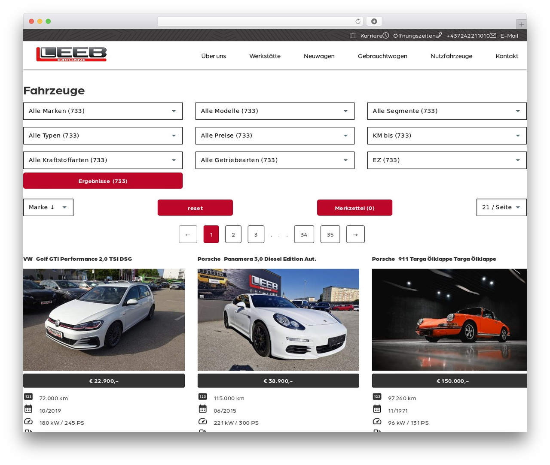Screen dimensions: 550x465
Task: Open the KM bis dropdown
Action: click(447, 136)
